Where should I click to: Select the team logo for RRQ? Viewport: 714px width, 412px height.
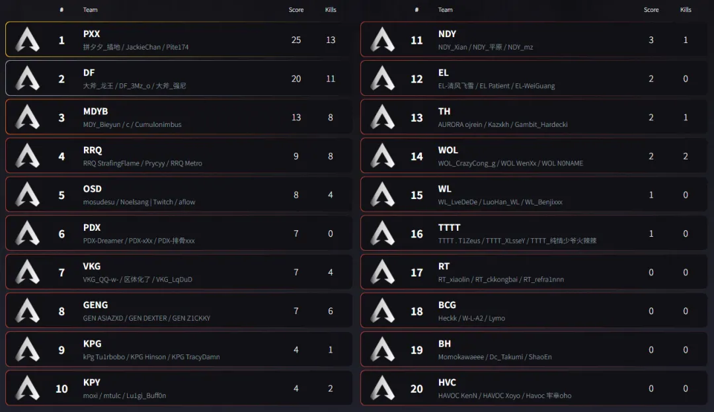click(x=28, y=156)
